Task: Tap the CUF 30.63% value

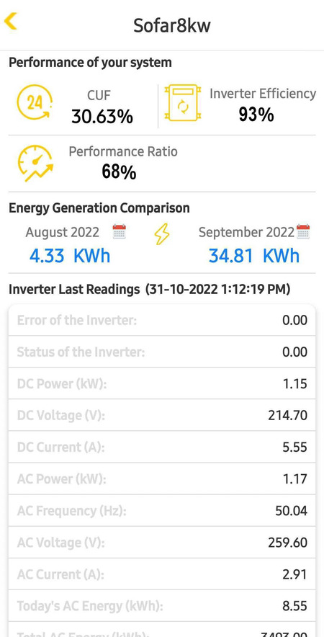Action: click(x=102, y=117)
